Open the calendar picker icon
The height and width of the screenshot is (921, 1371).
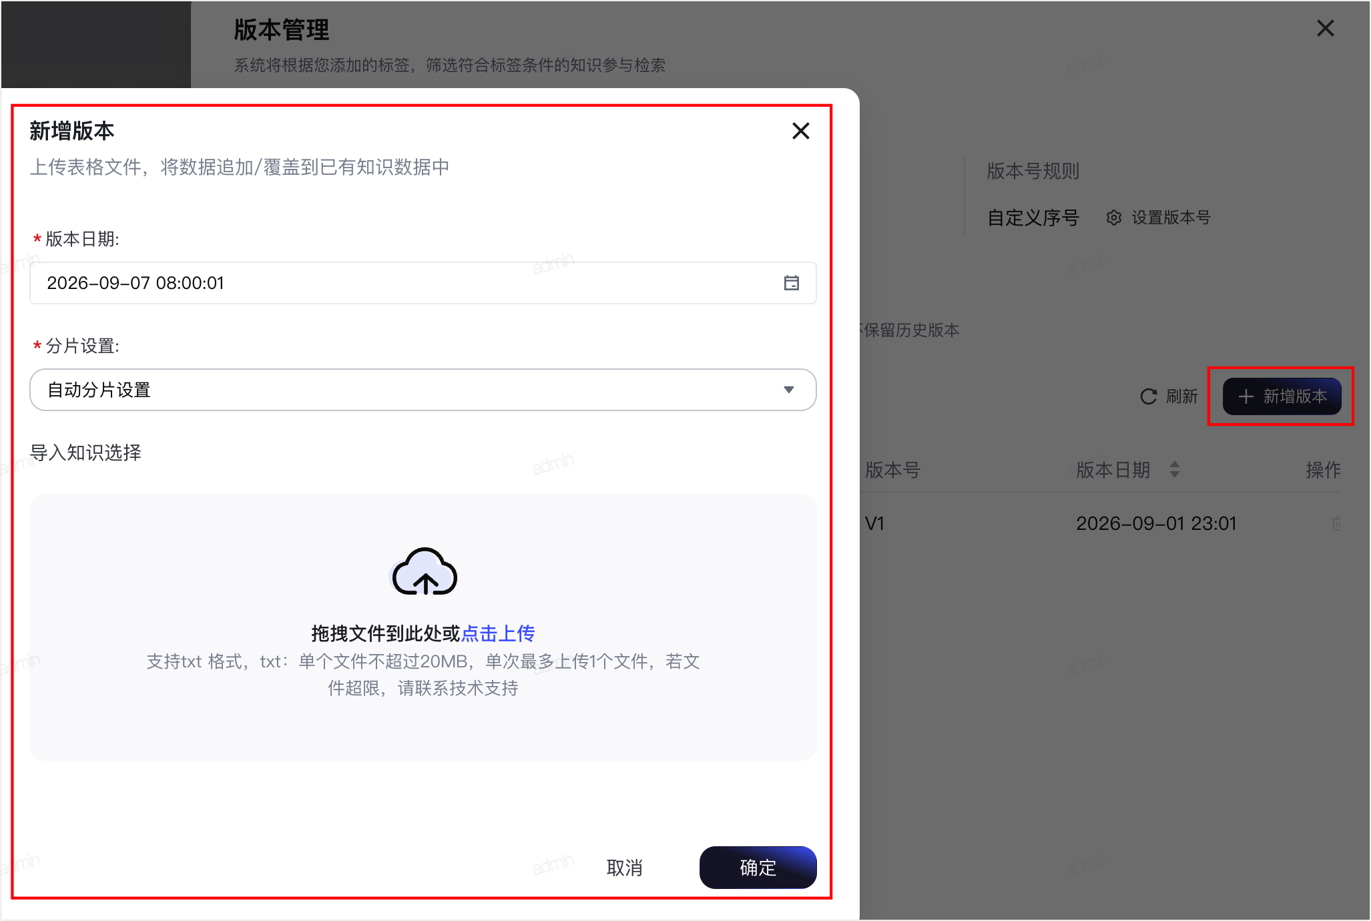point(791,283)
